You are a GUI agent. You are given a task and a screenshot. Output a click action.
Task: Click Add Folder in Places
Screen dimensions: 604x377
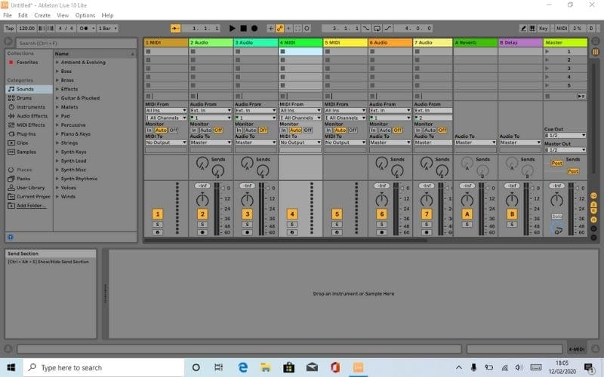tap(31, 205)
